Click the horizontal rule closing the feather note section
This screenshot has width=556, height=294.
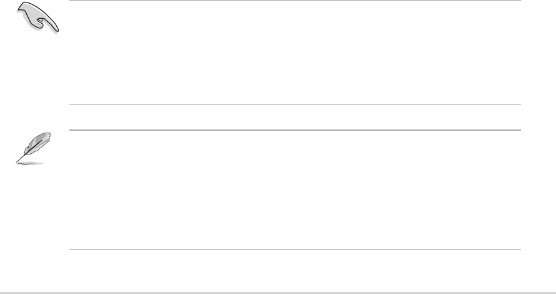tap(294, 250)
